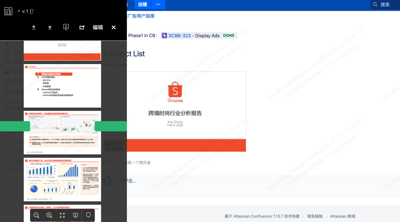Click the lightning icon beside SCBB-323
This screenshot has width=400, height=222.
pos(165,36)
